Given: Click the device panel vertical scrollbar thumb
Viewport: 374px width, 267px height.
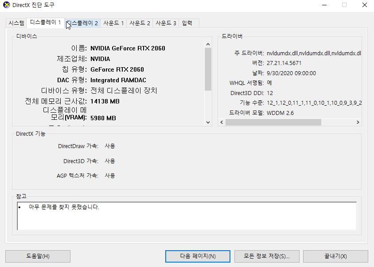Looking at the screenshot, I should pyautogui.click(x=208, y=69).
